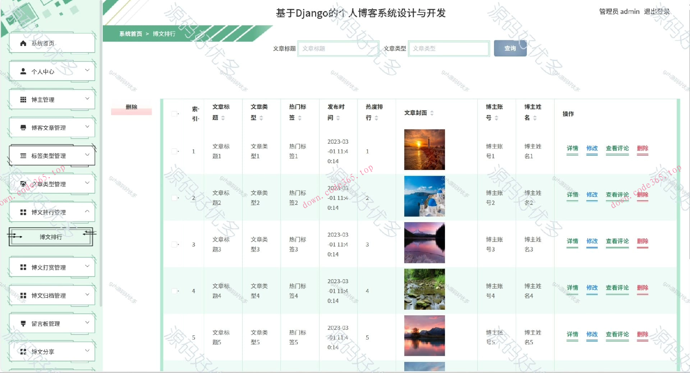The image size is (690, 373).
Task: Open 博客文章管理 via its sidebar icon
Action: coord(23,127)
